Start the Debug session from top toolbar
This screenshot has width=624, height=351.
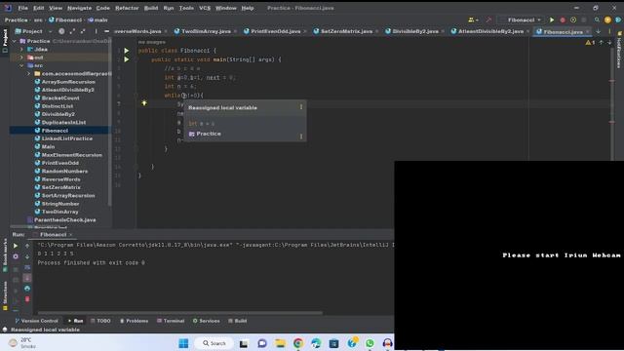coord(563,19)
